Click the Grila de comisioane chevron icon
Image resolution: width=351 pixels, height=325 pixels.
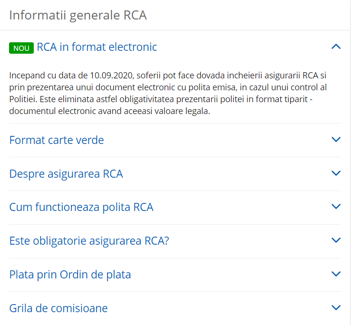tap(336, 308)
